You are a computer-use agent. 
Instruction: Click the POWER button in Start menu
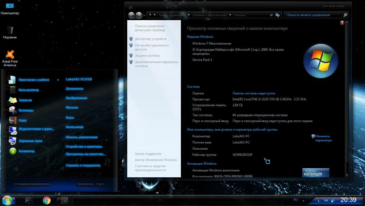click(x=86, y=185)
